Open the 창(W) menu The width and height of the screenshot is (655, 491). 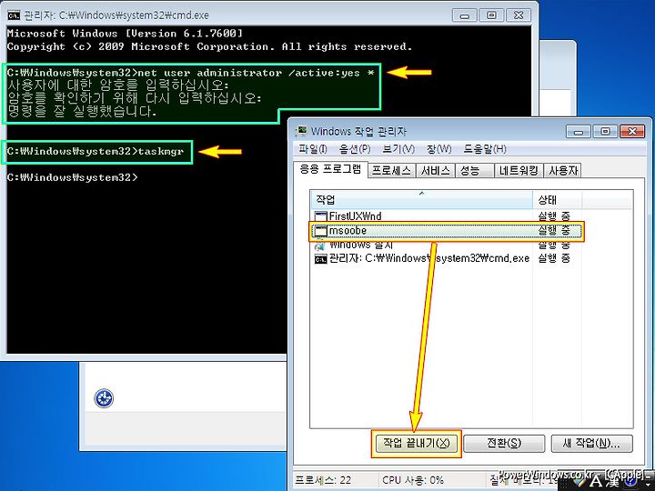click(x=439, y=149)
